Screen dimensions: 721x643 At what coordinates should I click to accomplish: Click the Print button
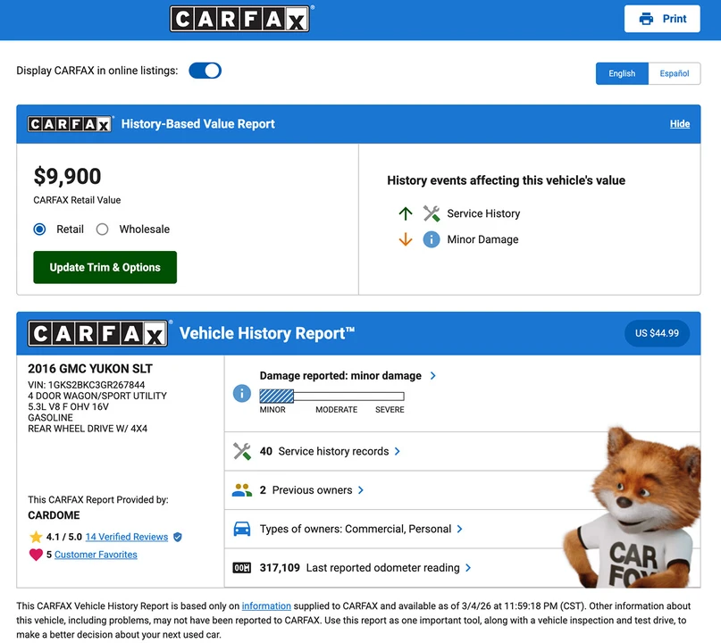pos(662,19)
